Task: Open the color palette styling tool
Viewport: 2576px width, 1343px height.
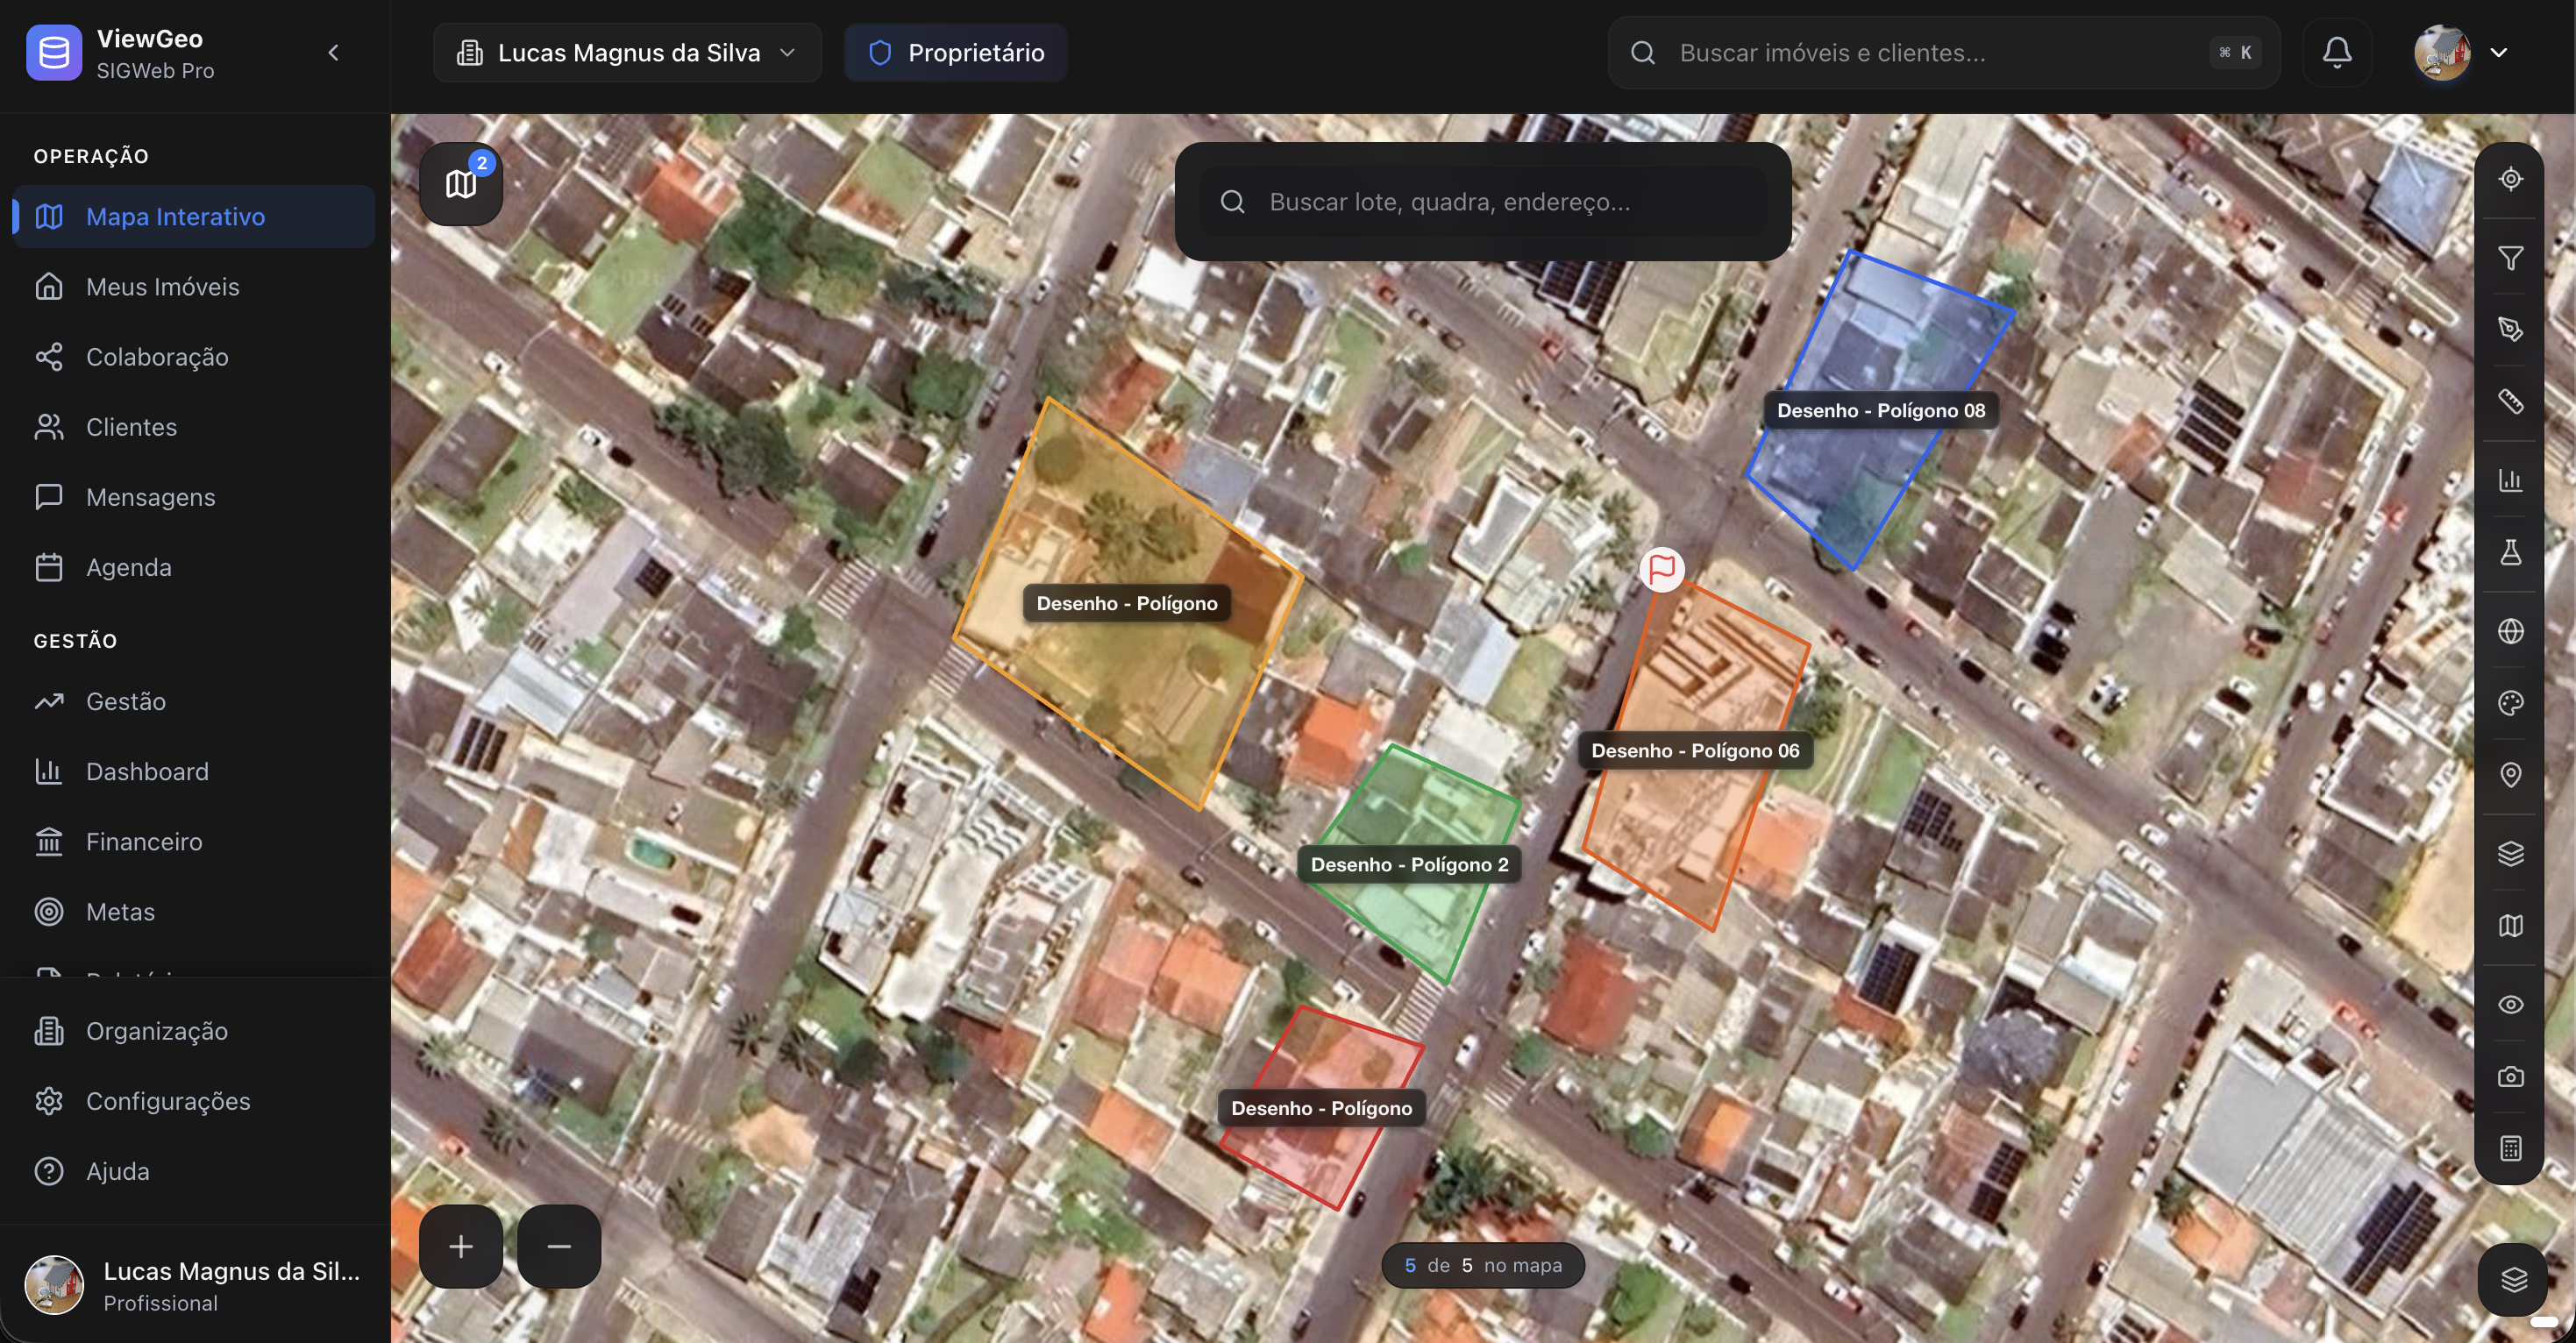Action: (2510, 703)
